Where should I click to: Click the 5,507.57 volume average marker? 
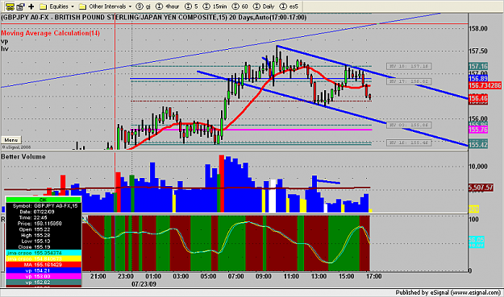481,188
